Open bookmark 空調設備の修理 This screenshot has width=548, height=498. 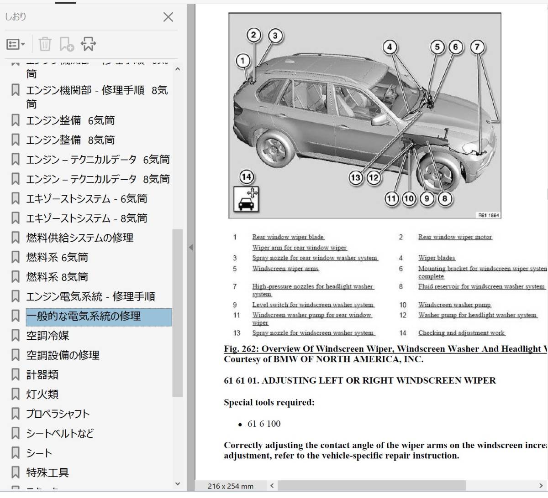tap(63, 355)
